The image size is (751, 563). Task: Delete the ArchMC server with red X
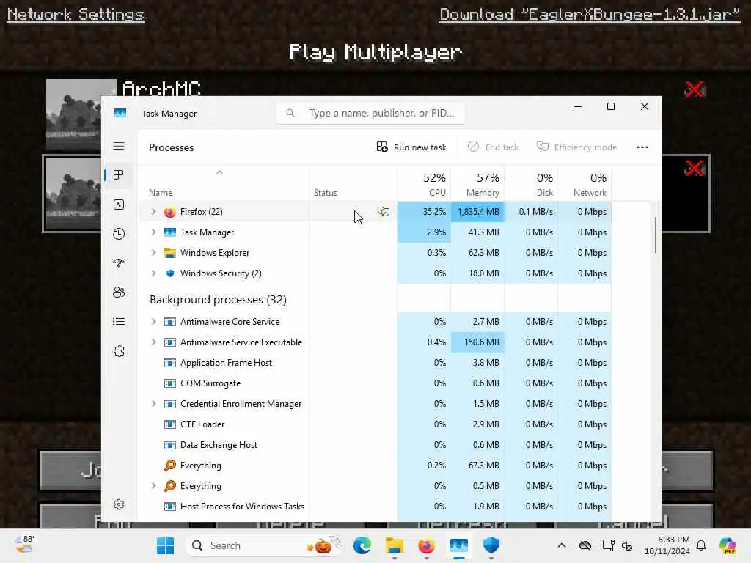point(695,89)
